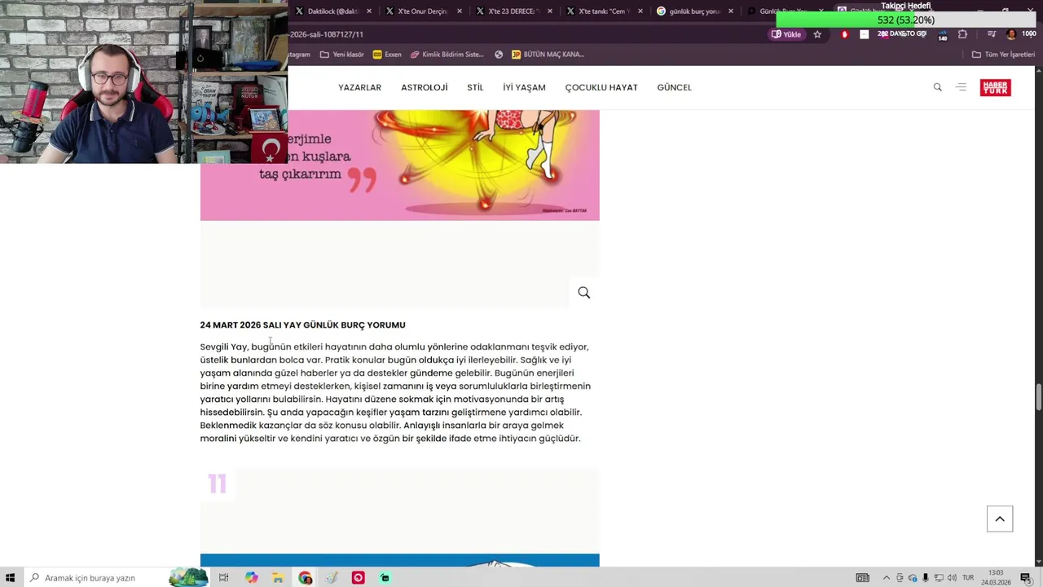Open the BÜTÜN MAÇ KANA... bookmark
1043x587 pixels.
point(548,55)
